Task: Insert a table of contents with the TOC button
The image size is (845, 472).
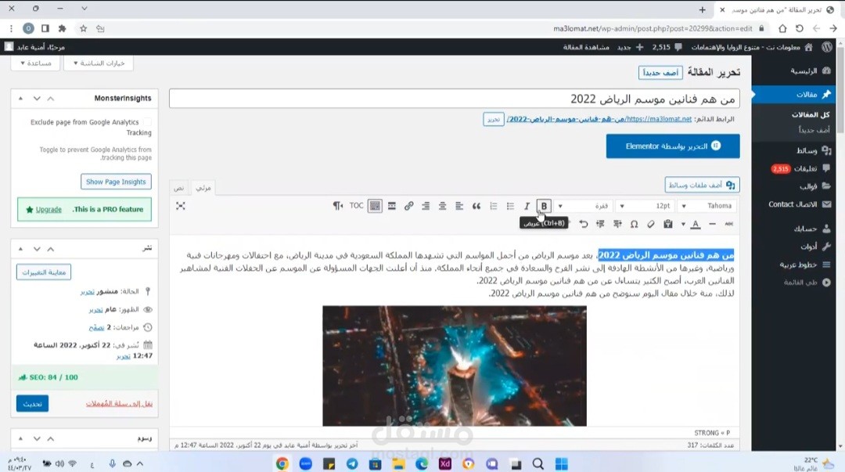Action: [x=356, y=206]
